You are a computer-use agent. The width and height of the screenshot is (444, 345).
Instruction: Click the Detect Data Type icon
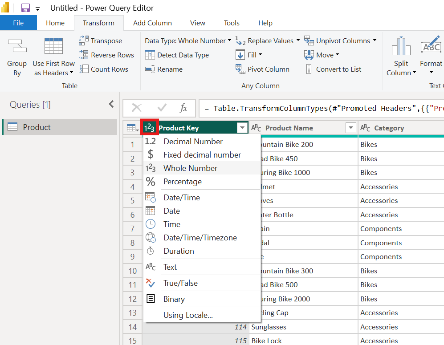click(x=150, y=55)
